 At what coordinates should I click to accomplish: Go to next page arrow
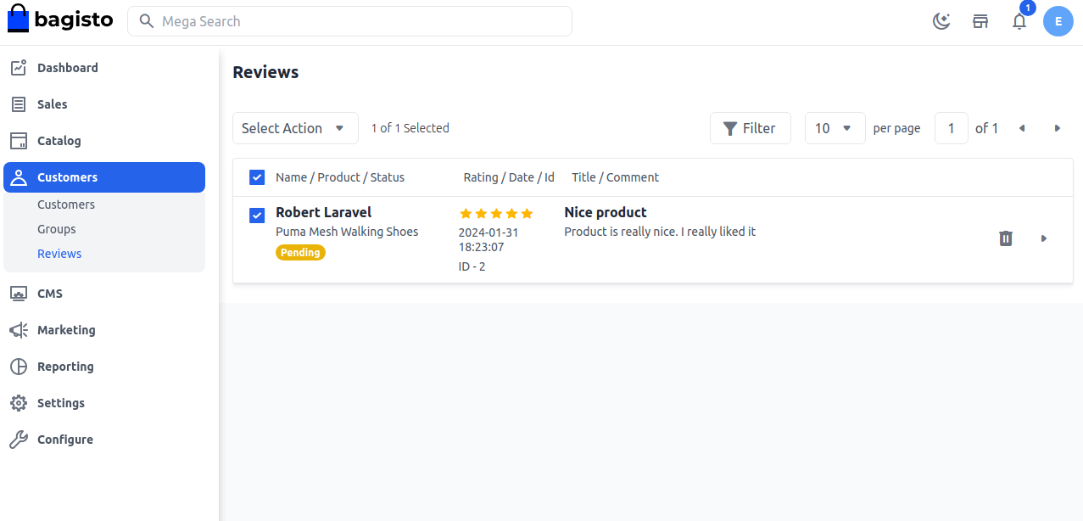pyautogui.click(x=1057, y=128)
